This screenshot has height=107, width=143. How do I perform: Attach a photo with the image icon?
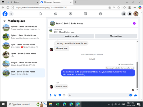click(x=55, y=95)
